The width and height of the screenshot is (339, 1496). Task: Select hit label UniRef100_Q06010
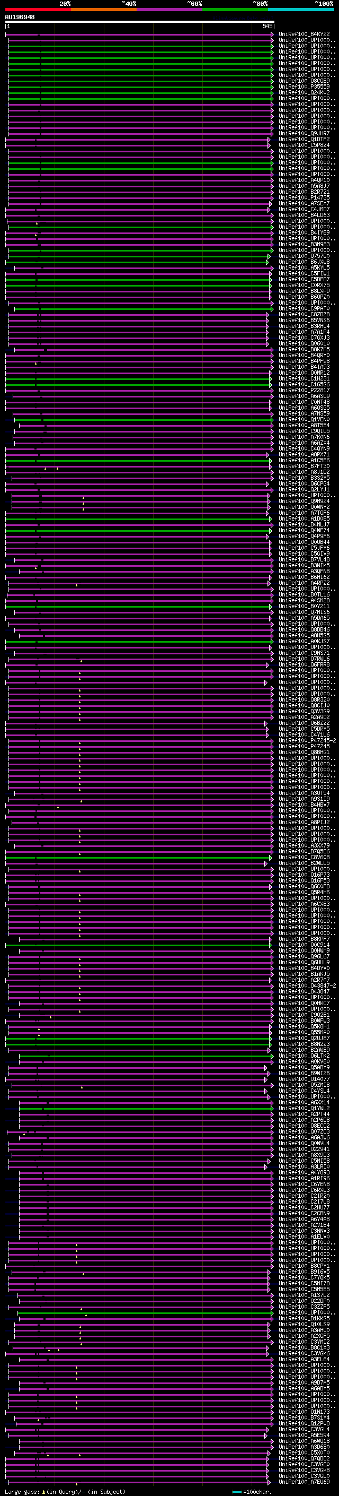click(x=304, y=344)
